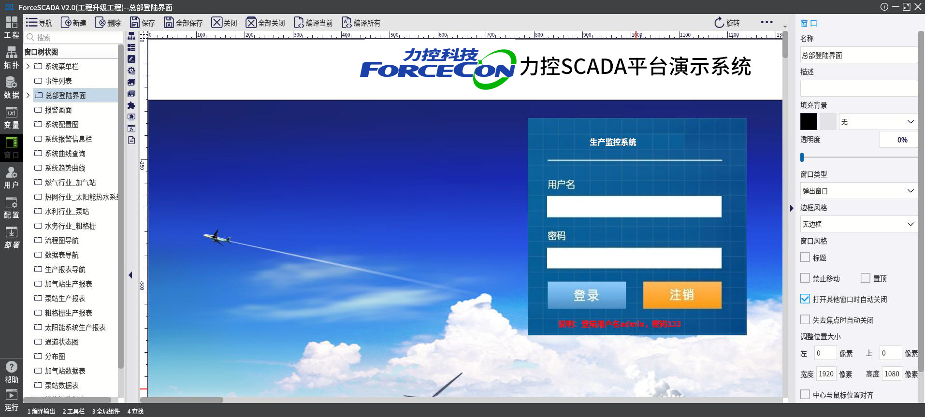Toggle the 标题 (Title) checkbox
This screenshot has width=925, height=417.
(x=805, y=258)
